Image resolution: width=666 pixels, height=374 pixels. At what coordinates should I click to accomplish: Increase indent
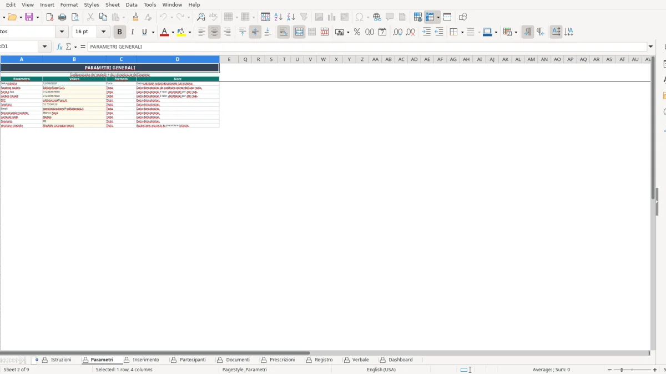[426, 32]
